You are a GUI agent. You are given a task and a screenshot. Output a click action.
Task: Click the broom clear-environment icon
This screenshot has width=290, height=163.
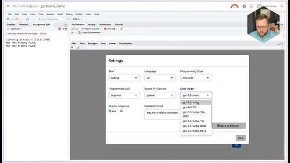point(121,29)
